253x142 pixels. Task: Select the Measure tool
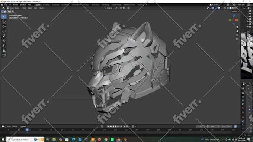(x=4, y=50)
